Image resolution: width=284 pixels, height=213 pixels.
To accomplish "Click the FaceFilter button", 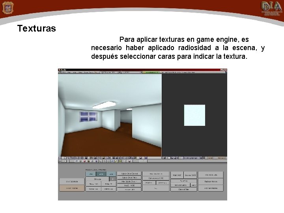I will [x=184, y=181].
